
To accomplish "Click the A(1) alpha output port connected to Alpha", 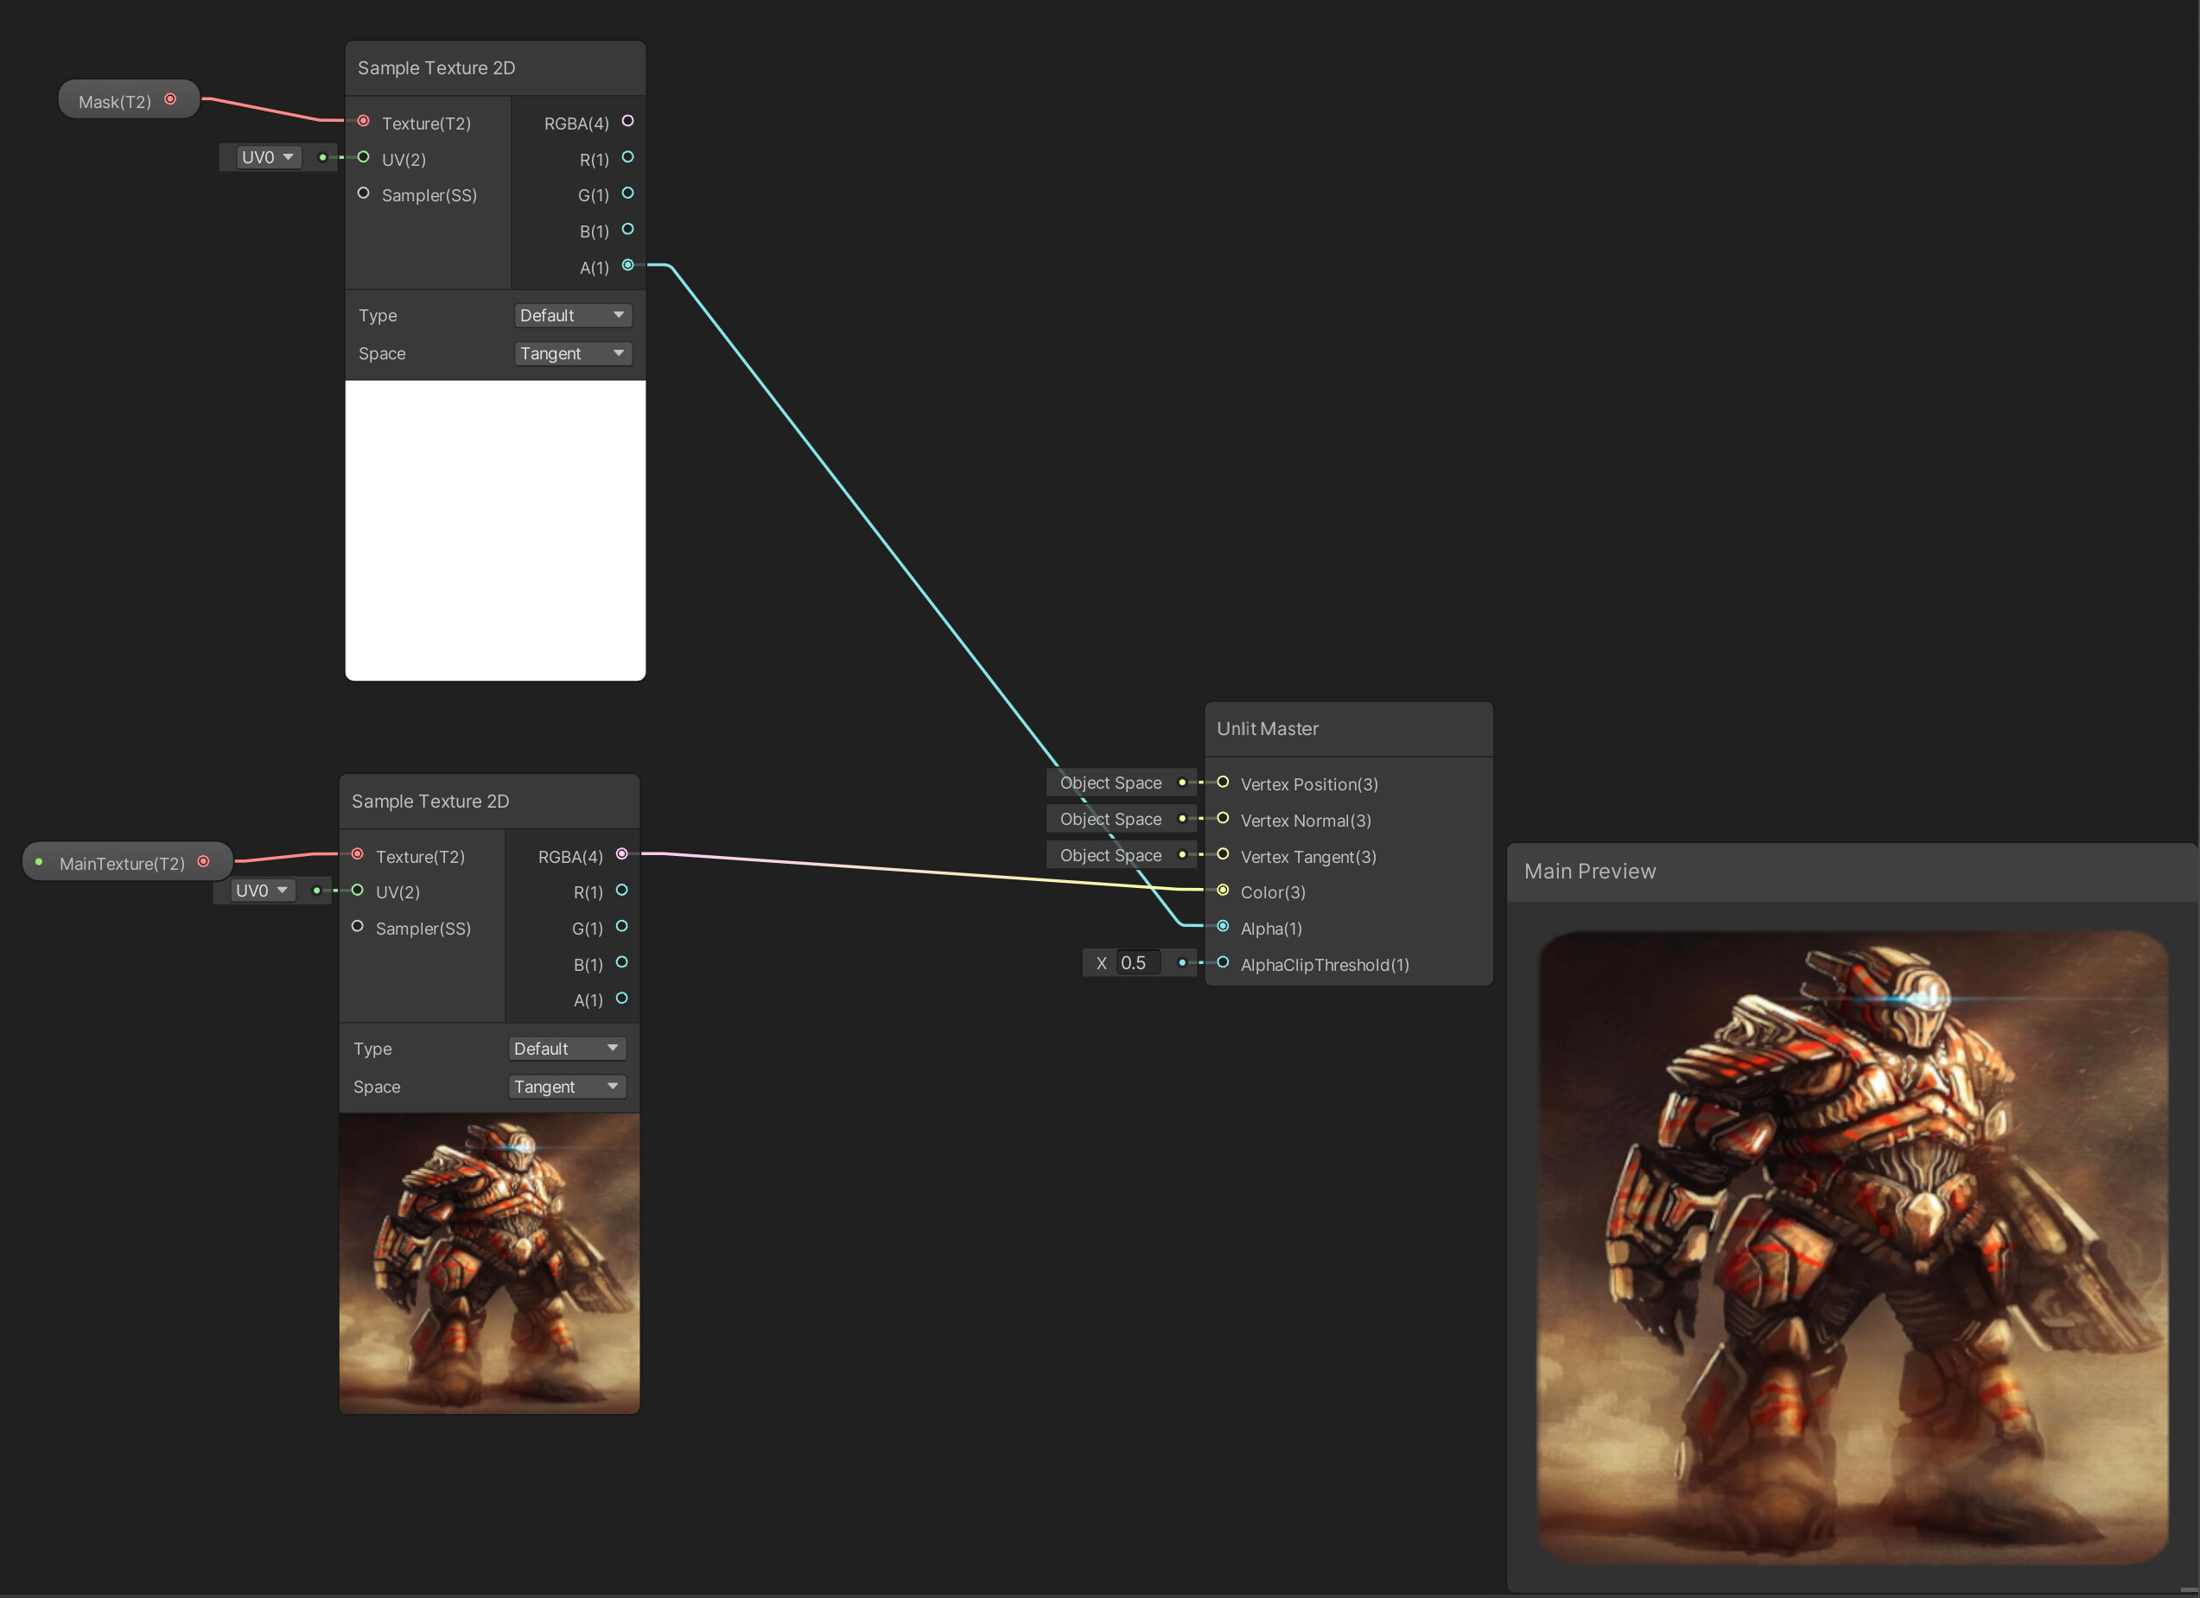I will 626,264.
